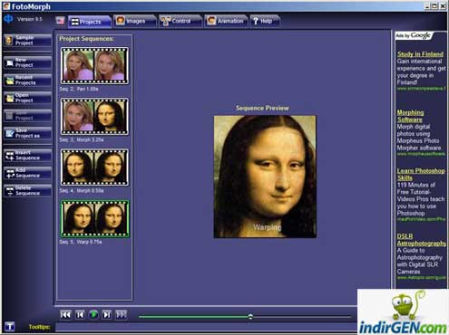Click the disabled Save Project button
This screenshot has height=335, width=449.
[x=27, y=116]
